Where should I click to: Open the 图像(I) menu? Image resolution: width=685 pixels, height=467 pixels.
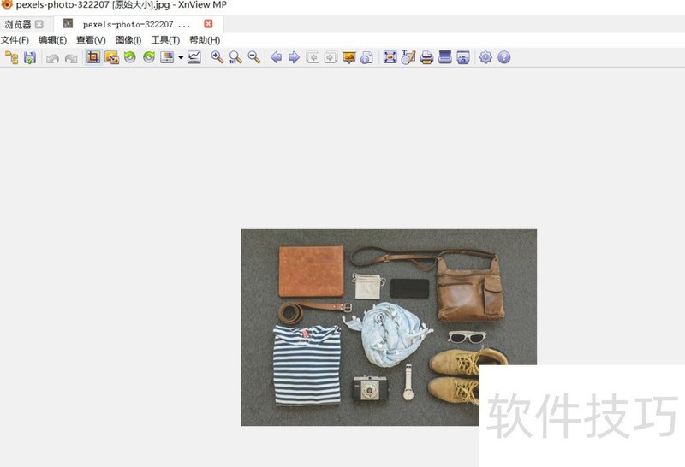click(128, 40)
